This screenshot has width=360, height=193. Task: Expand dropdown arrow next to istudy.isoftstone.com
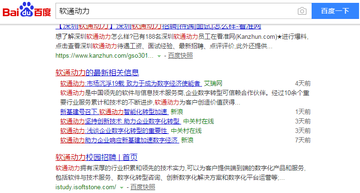122,187
